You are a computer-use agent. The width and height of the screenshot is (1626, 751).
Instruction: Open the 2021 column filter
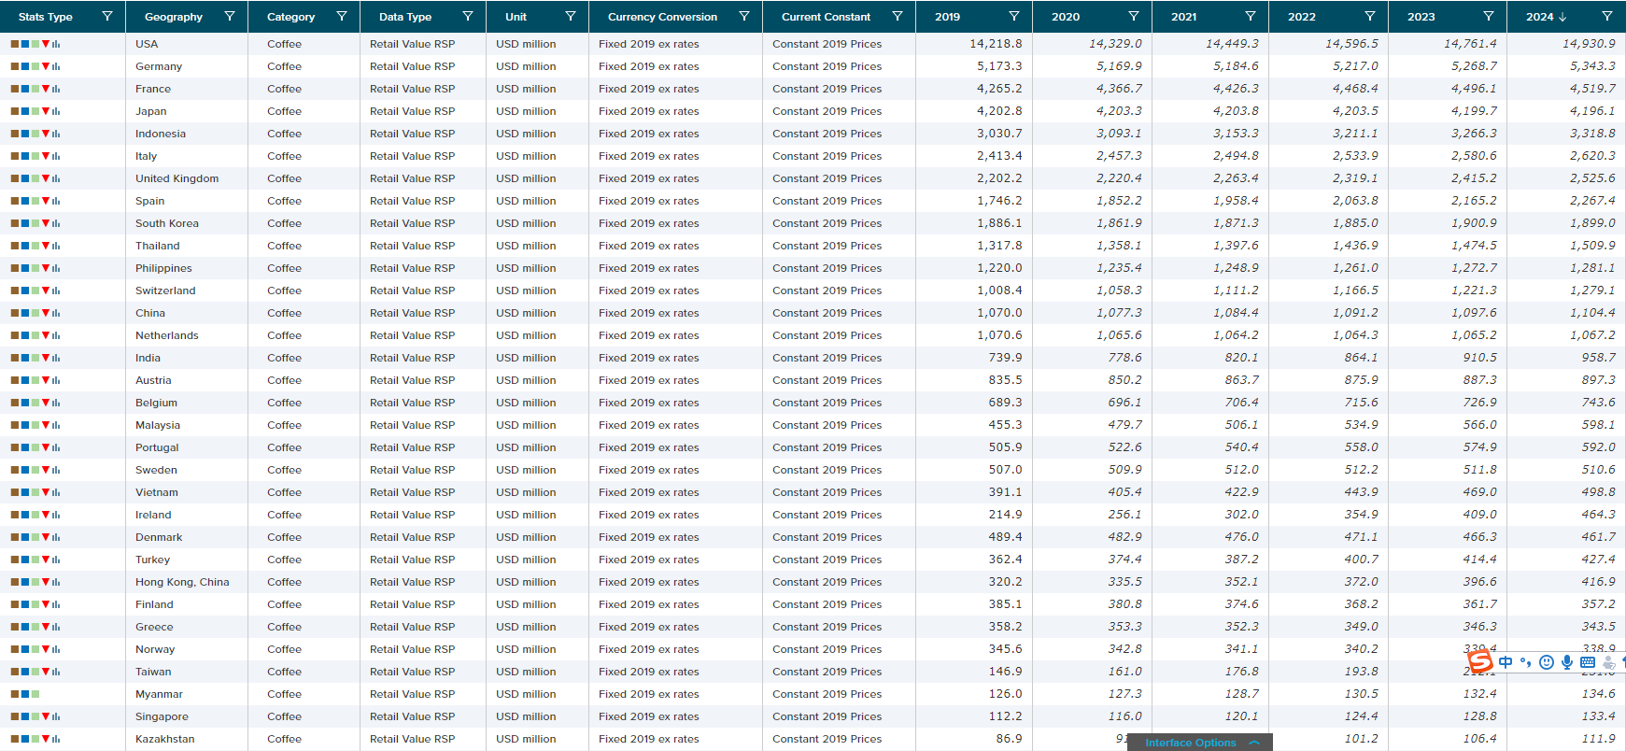click(x=1251, y=17)
